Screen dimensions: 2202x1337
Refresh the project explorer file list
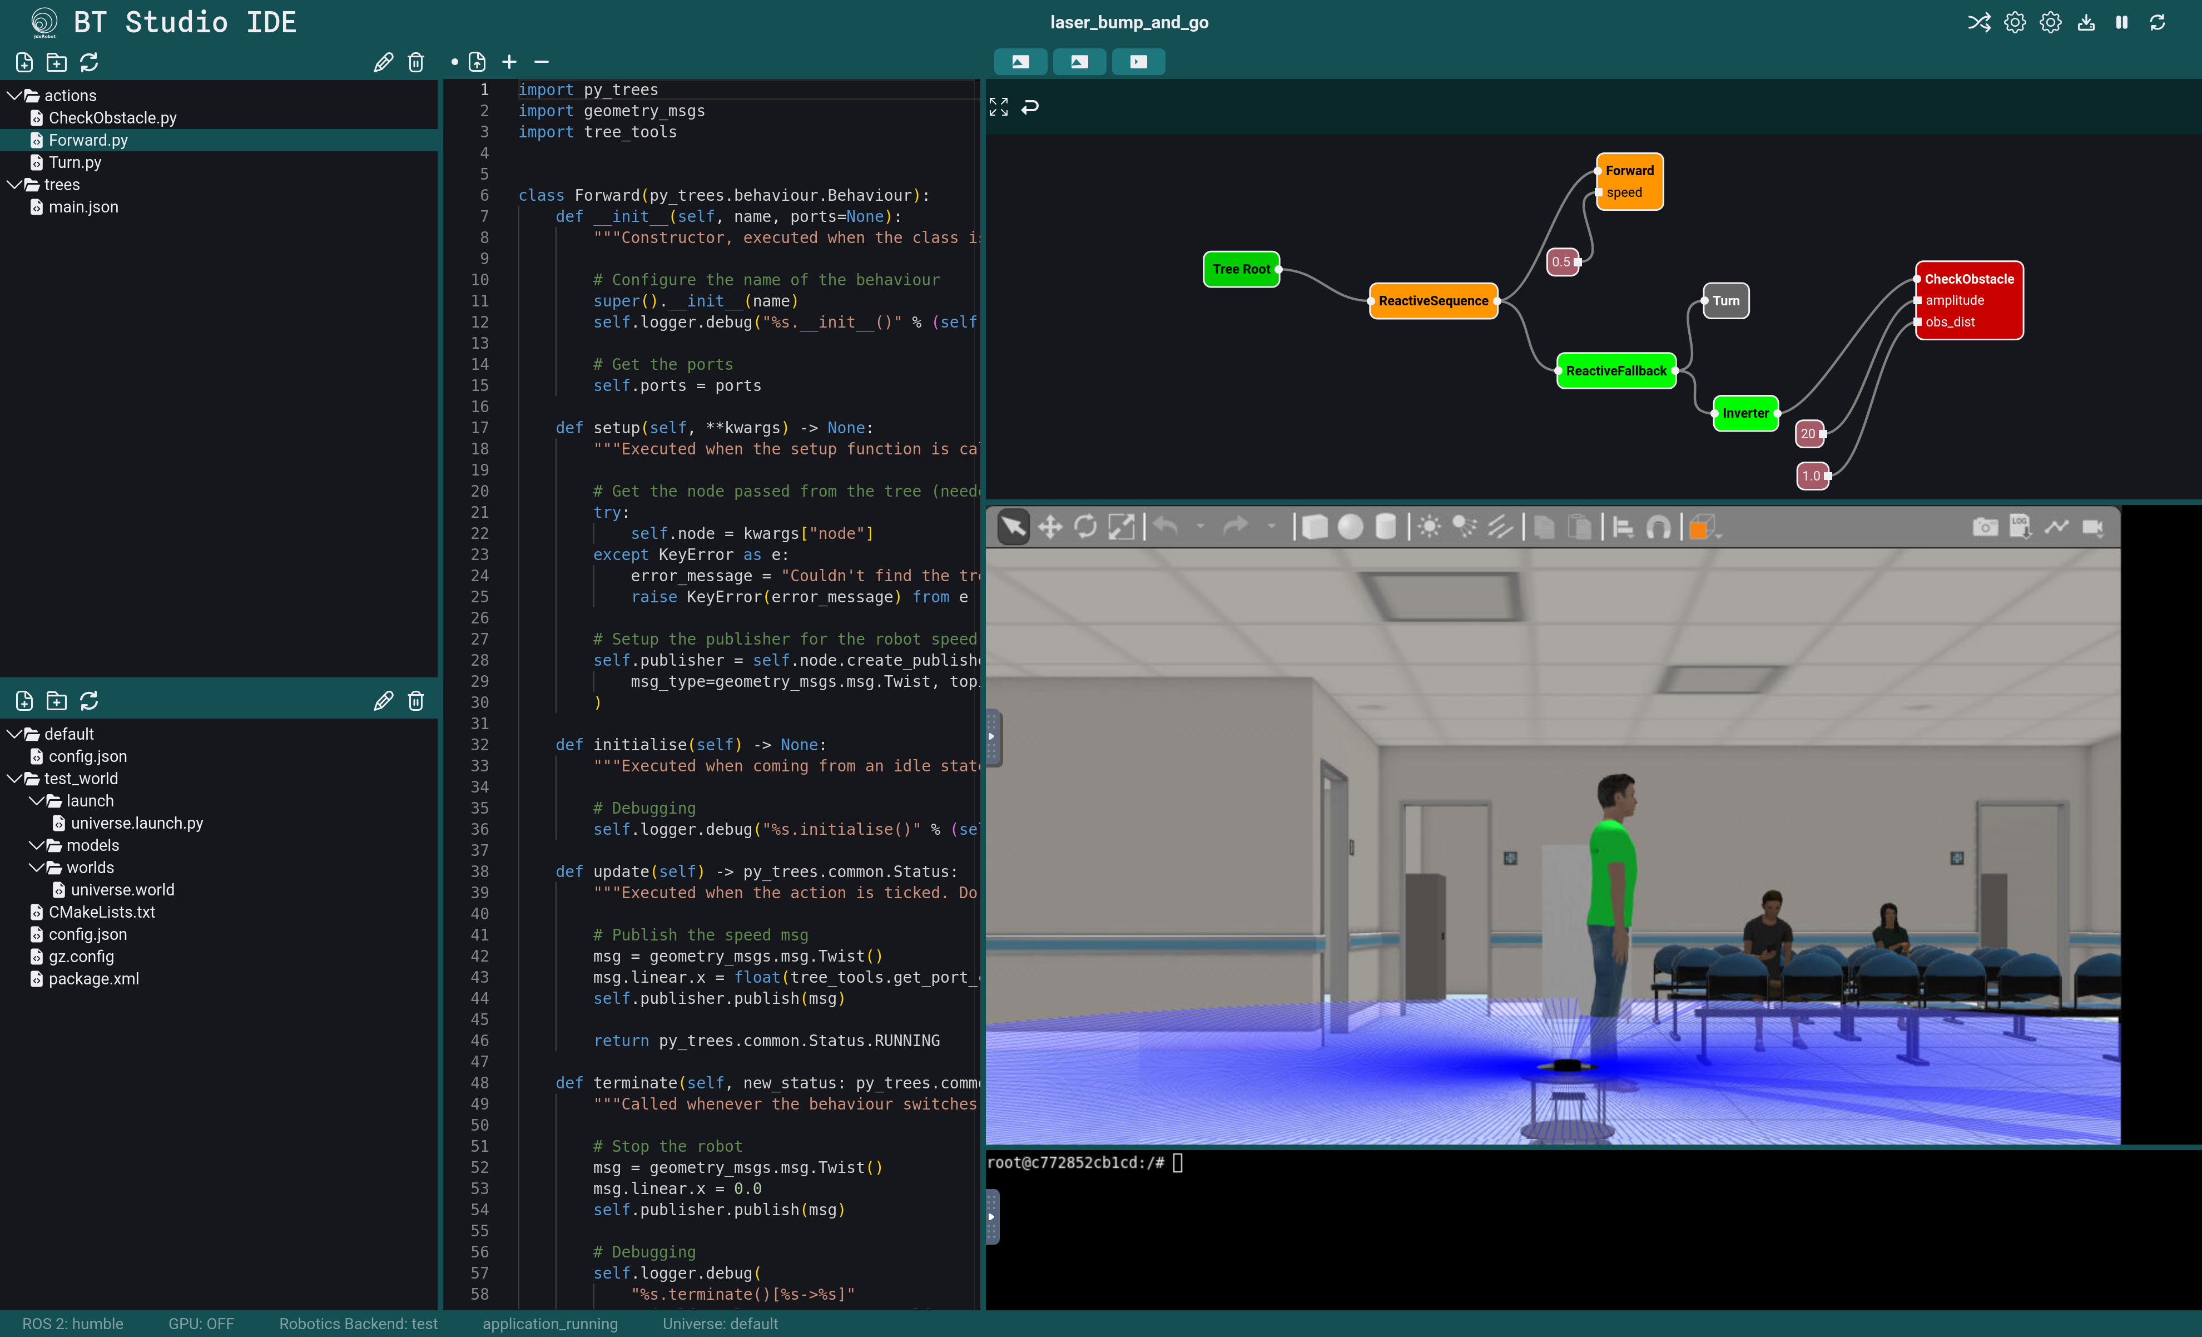point(88,62)
